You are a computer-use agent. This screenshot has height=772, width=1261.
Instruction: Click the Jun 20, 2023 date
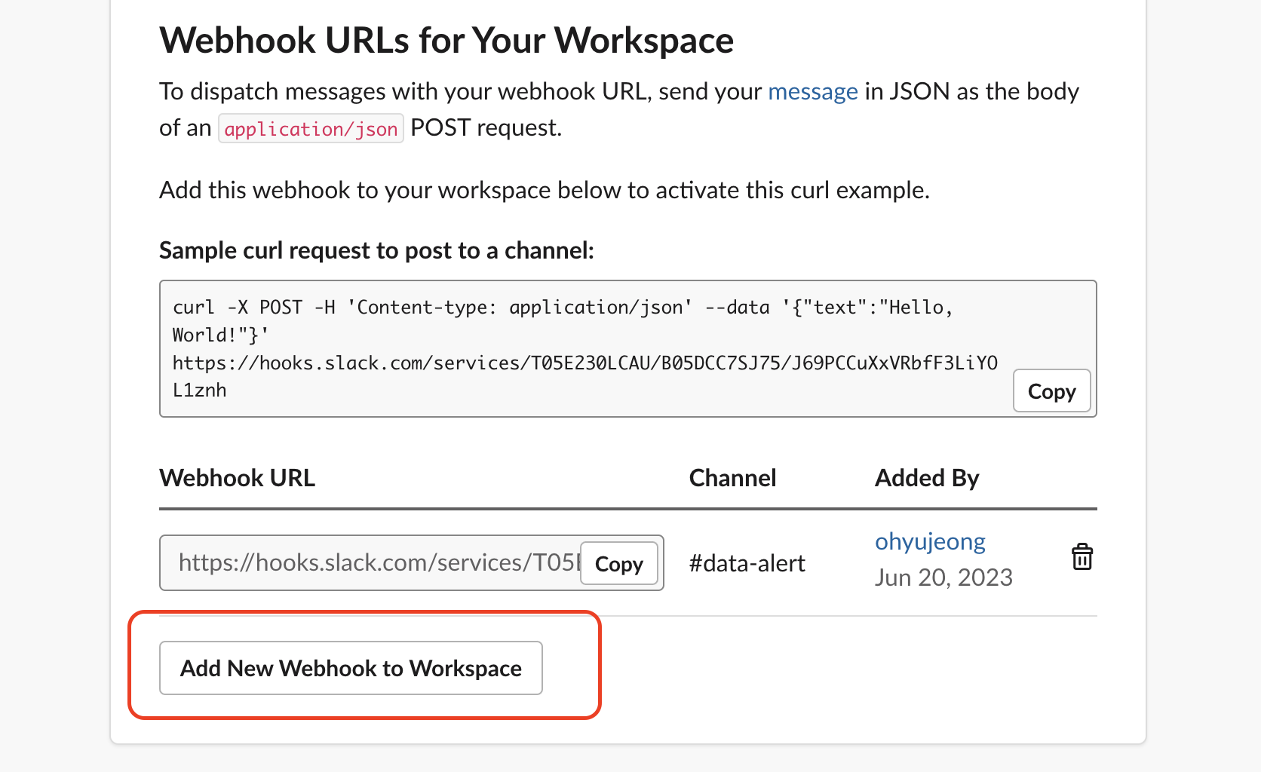click(943, 577)
